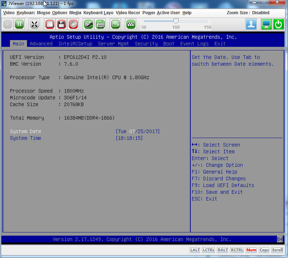The image size is (288, 258).
Task: Click the Pause redirection icon
Action: click(x=20, y=24)
